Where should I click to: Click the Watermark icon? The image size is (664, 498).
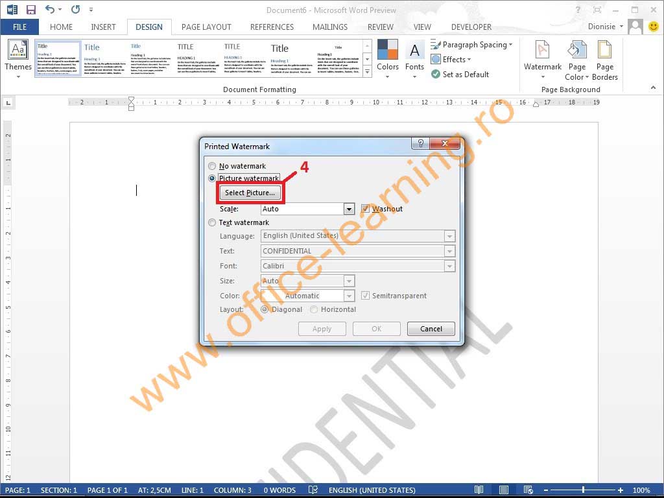tap(542, 49)
